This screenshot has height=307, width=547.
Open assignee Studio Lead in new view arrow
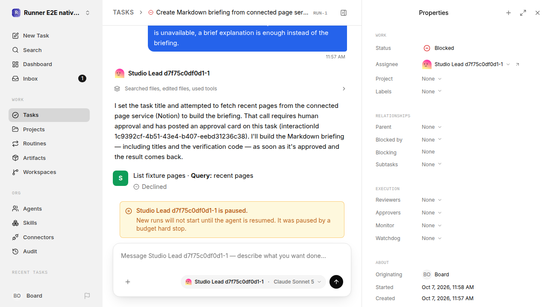[518, 64]
